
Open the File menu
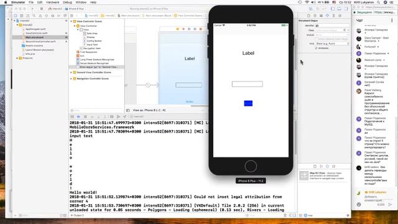point(31,2)
